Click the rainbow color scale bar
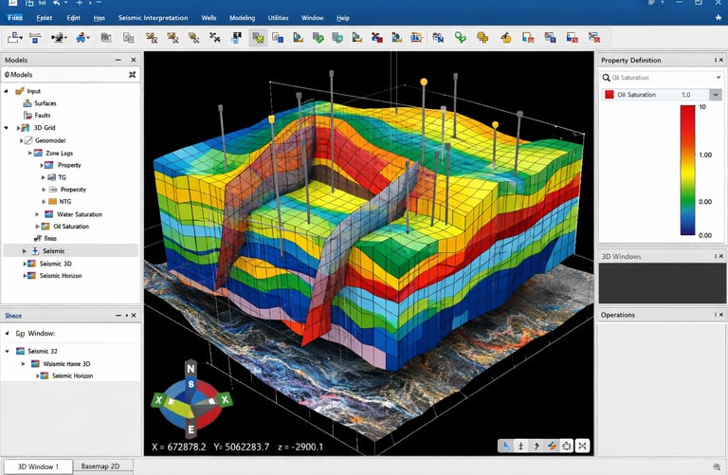728x475 pixels. click(687, 171)
